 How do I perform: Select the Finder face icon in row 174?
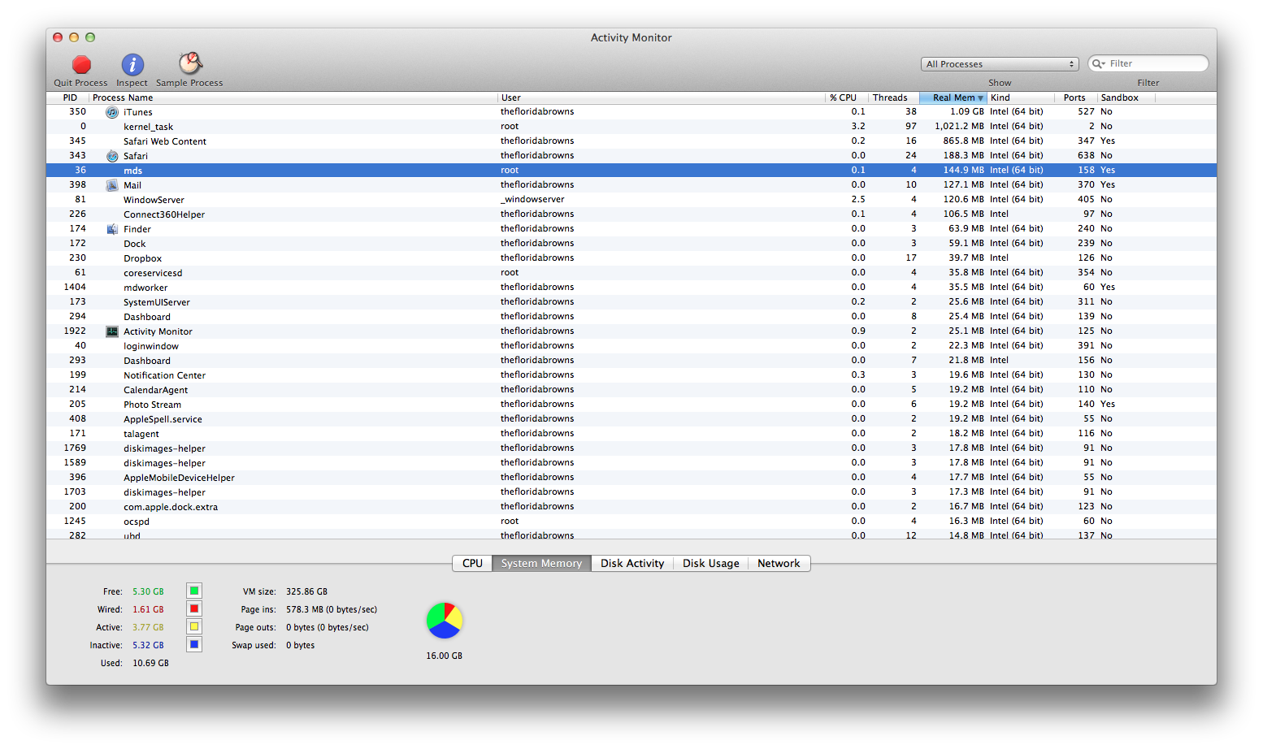click(112, 229)
